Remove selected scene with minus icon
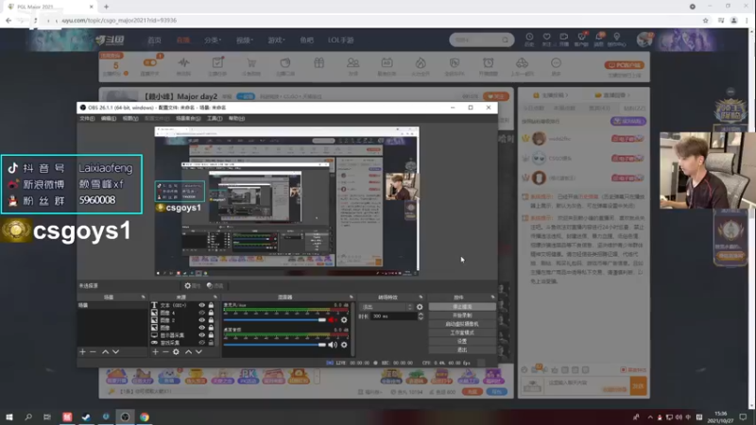Viewport: 756px width, 425px height. (x=93, y=351)
